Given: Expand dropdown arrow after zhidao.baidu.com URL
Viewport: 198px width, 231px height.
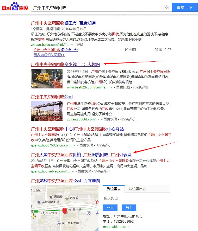Looking at the screenshot, I should pos(72,45).
